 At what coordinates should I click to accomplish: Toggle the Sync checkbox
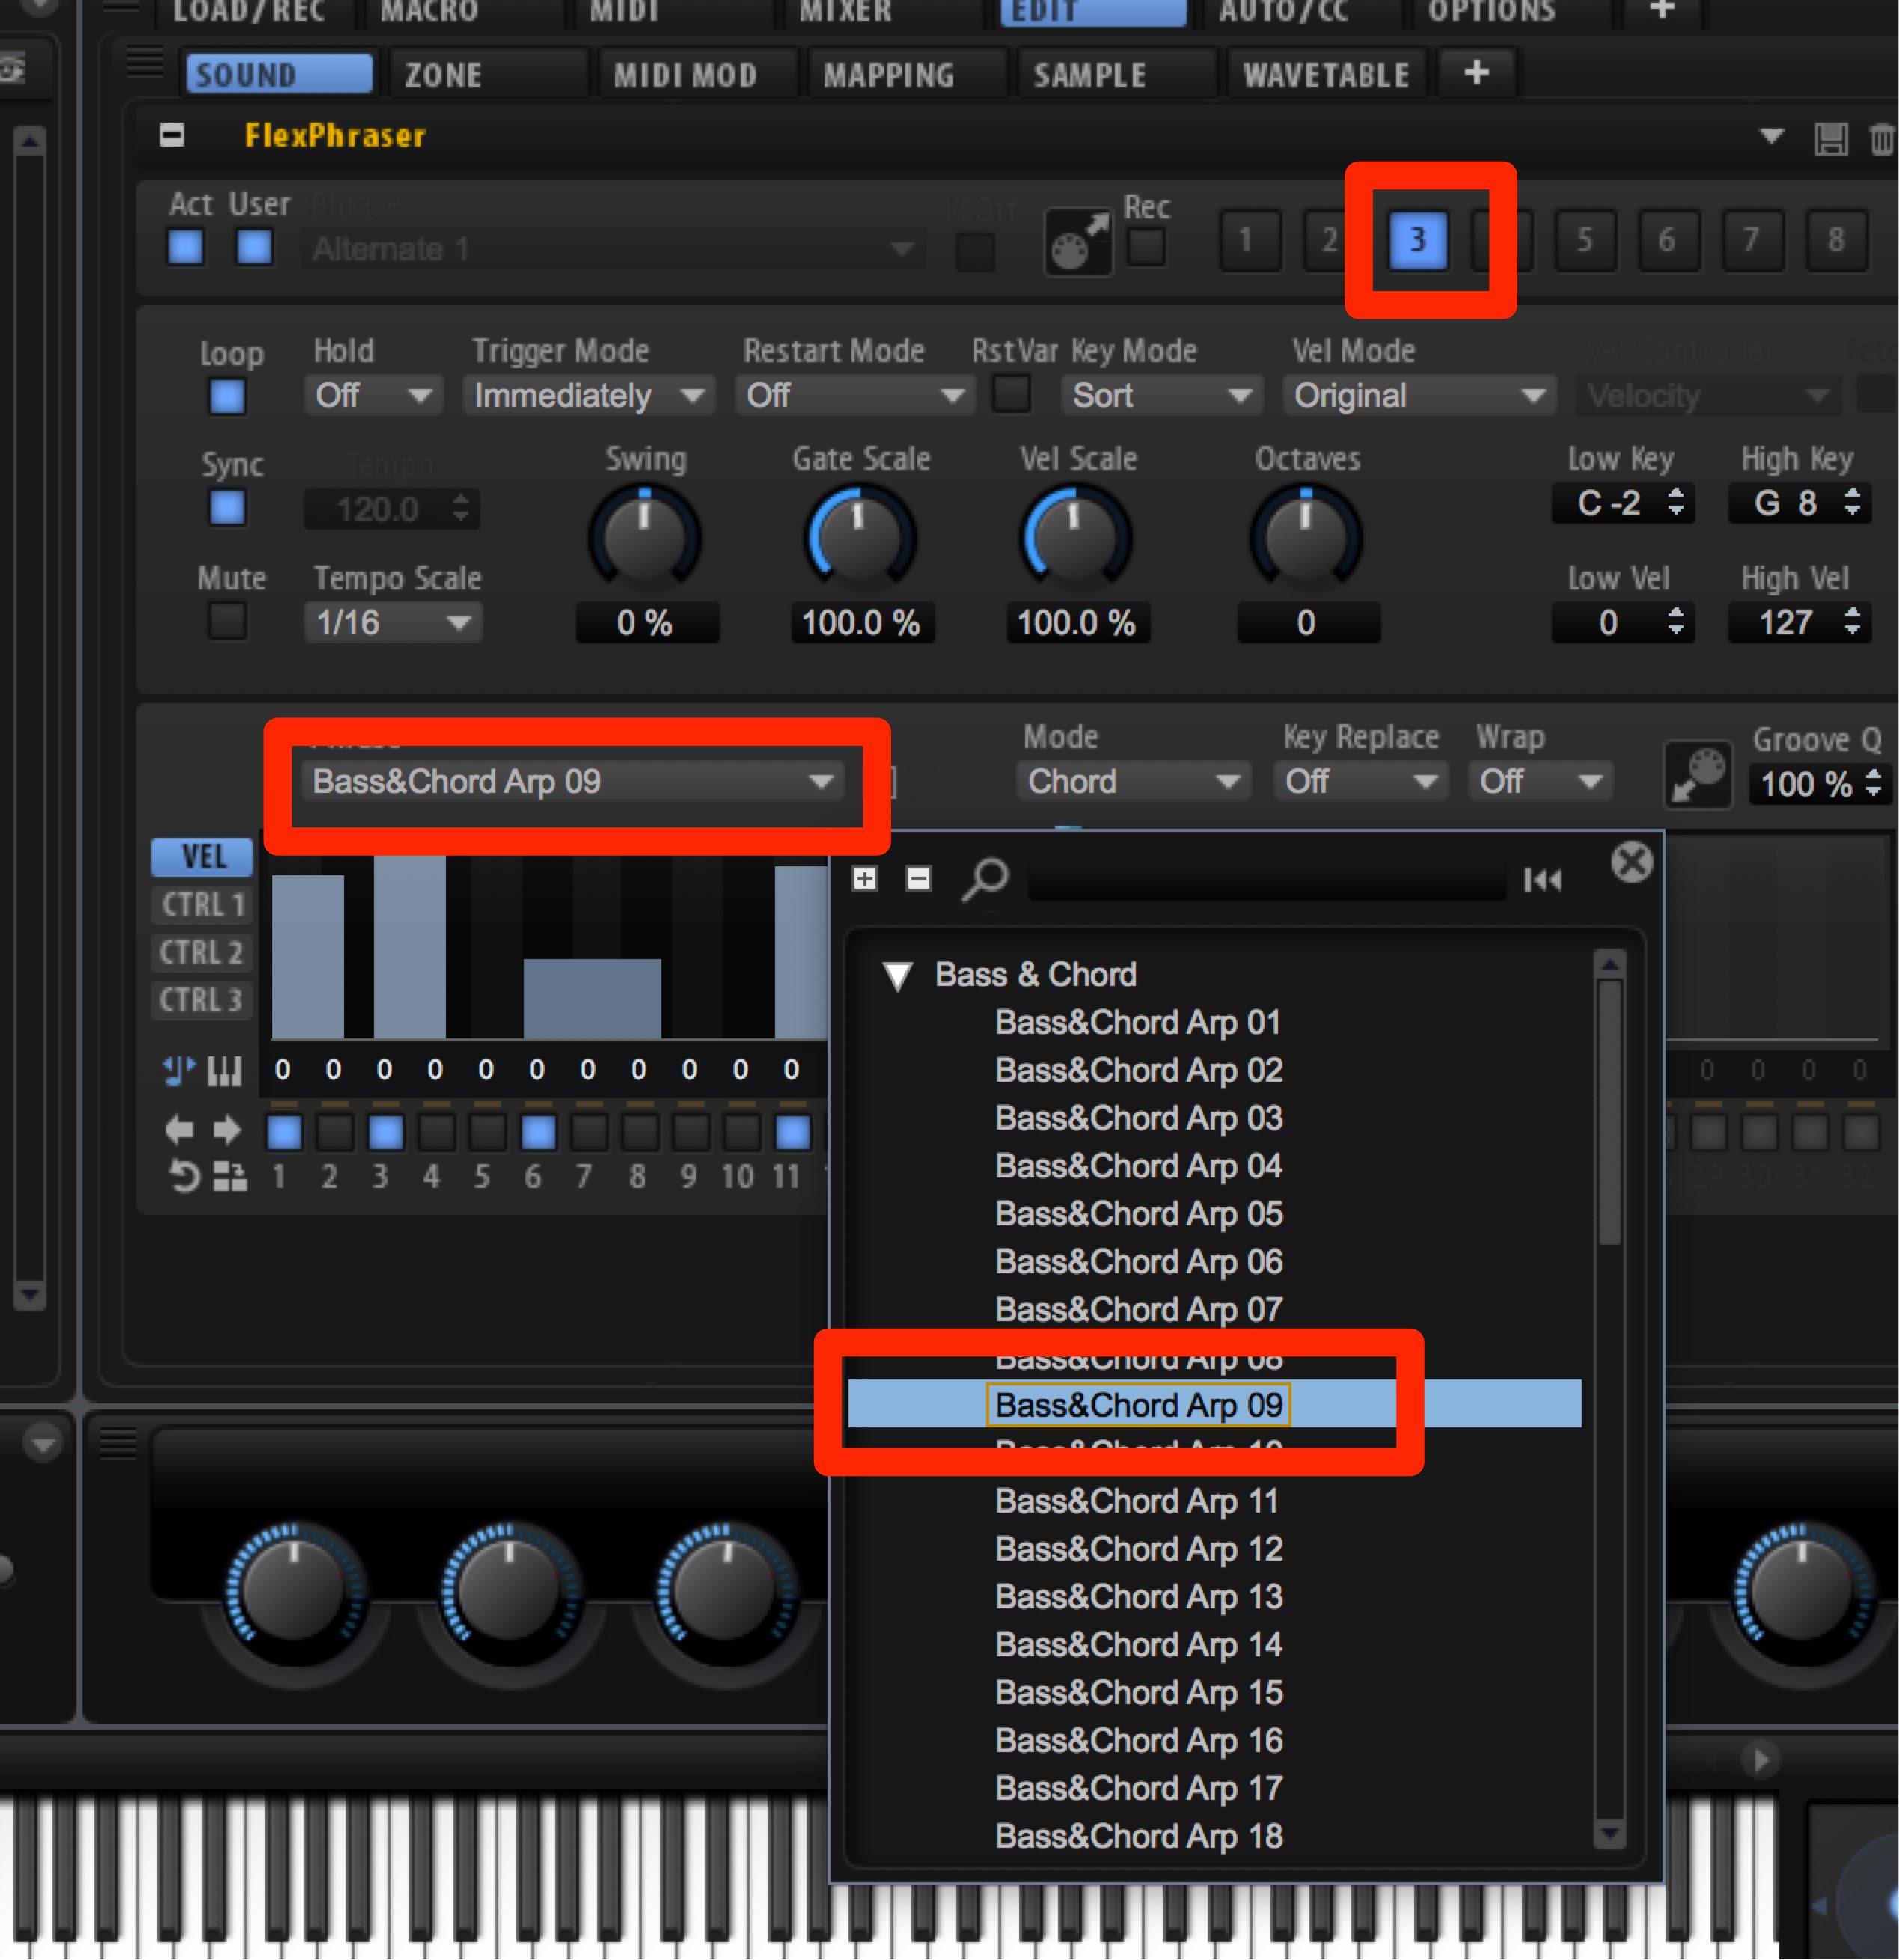227,508
